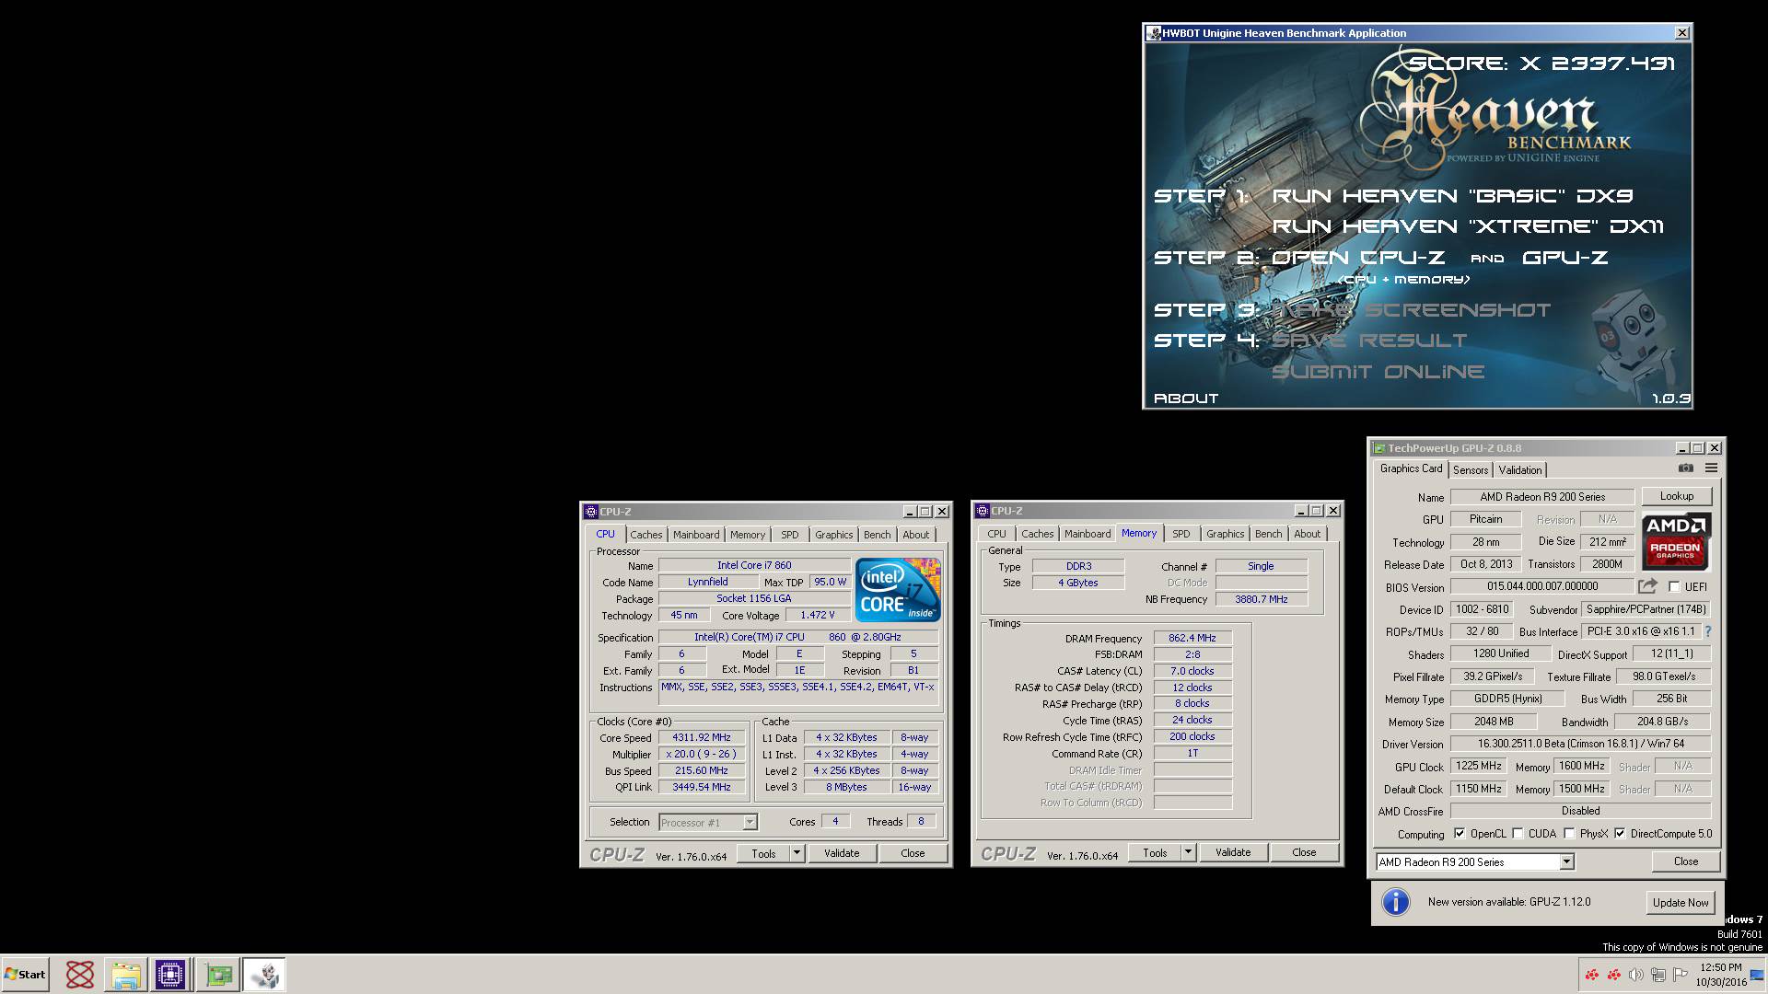Image resolution: width=1768 pixels, height=994 pixels.
Task: Click the HWBOT Heaven window title icon
Action: click(1154, 33)
